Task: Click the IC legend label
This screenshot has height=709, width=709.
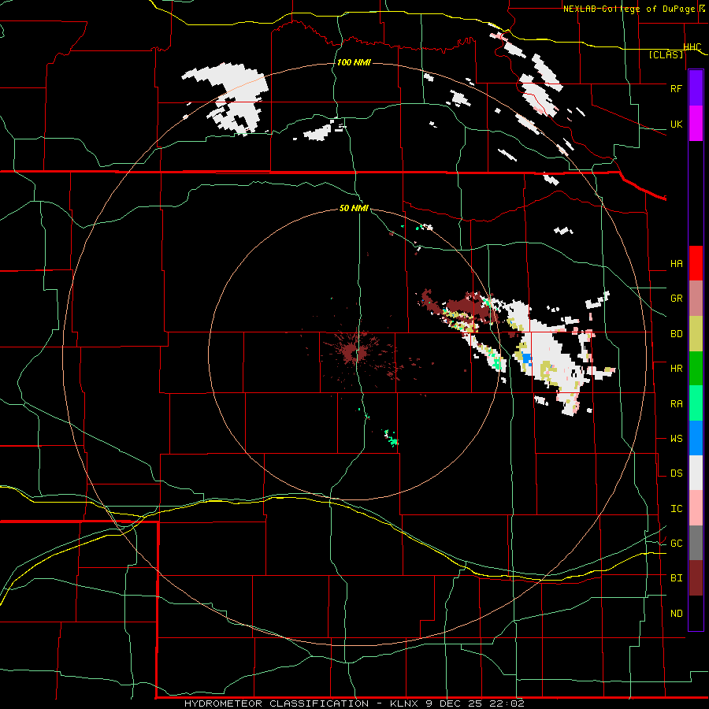Action: coord(676,509)
